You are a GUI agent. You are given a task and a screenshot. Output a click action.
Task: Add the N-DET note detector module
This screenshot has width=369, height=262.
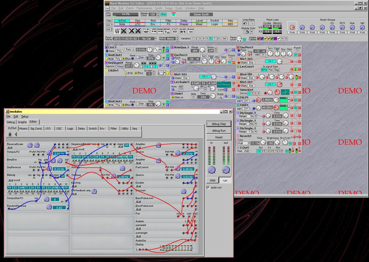183,31
